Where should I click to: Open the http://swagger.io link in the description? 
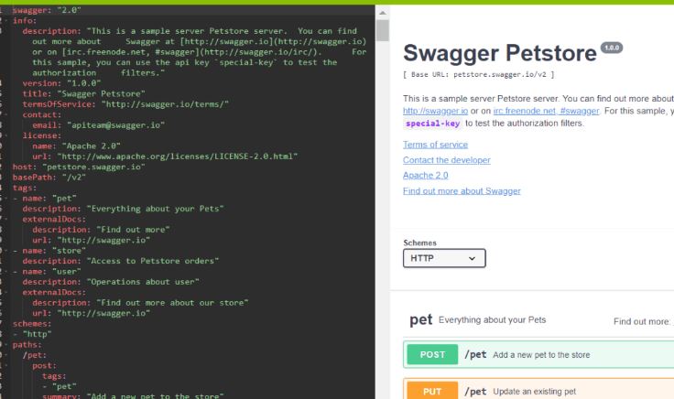click(x=435, y=111)
